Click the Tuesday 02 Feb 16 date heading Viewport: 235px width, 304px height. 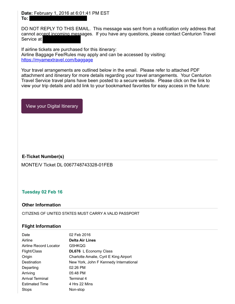click(42, 192)
